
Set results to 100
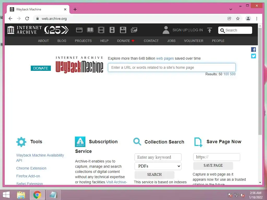(226, 74)
